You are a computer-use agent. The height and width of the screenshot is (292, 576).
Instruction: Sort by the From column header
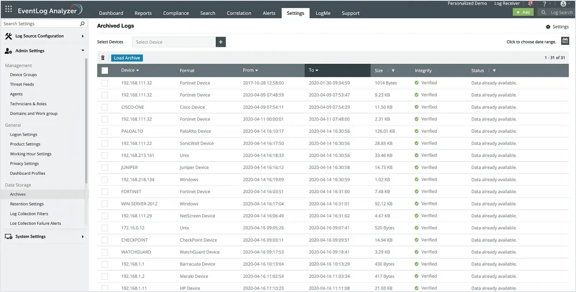coord(250,70)
